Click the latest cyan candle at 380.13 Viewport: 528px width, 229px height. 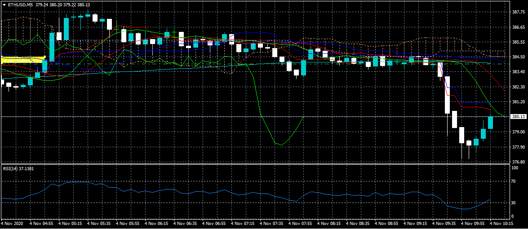[491, 123]
